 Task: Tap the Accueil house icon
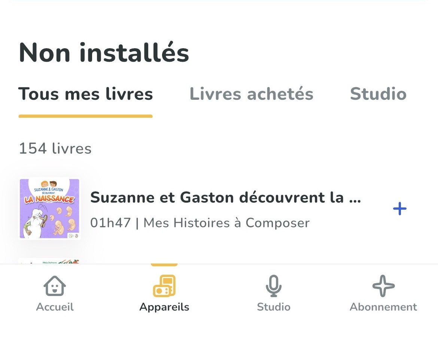[55, 286]
